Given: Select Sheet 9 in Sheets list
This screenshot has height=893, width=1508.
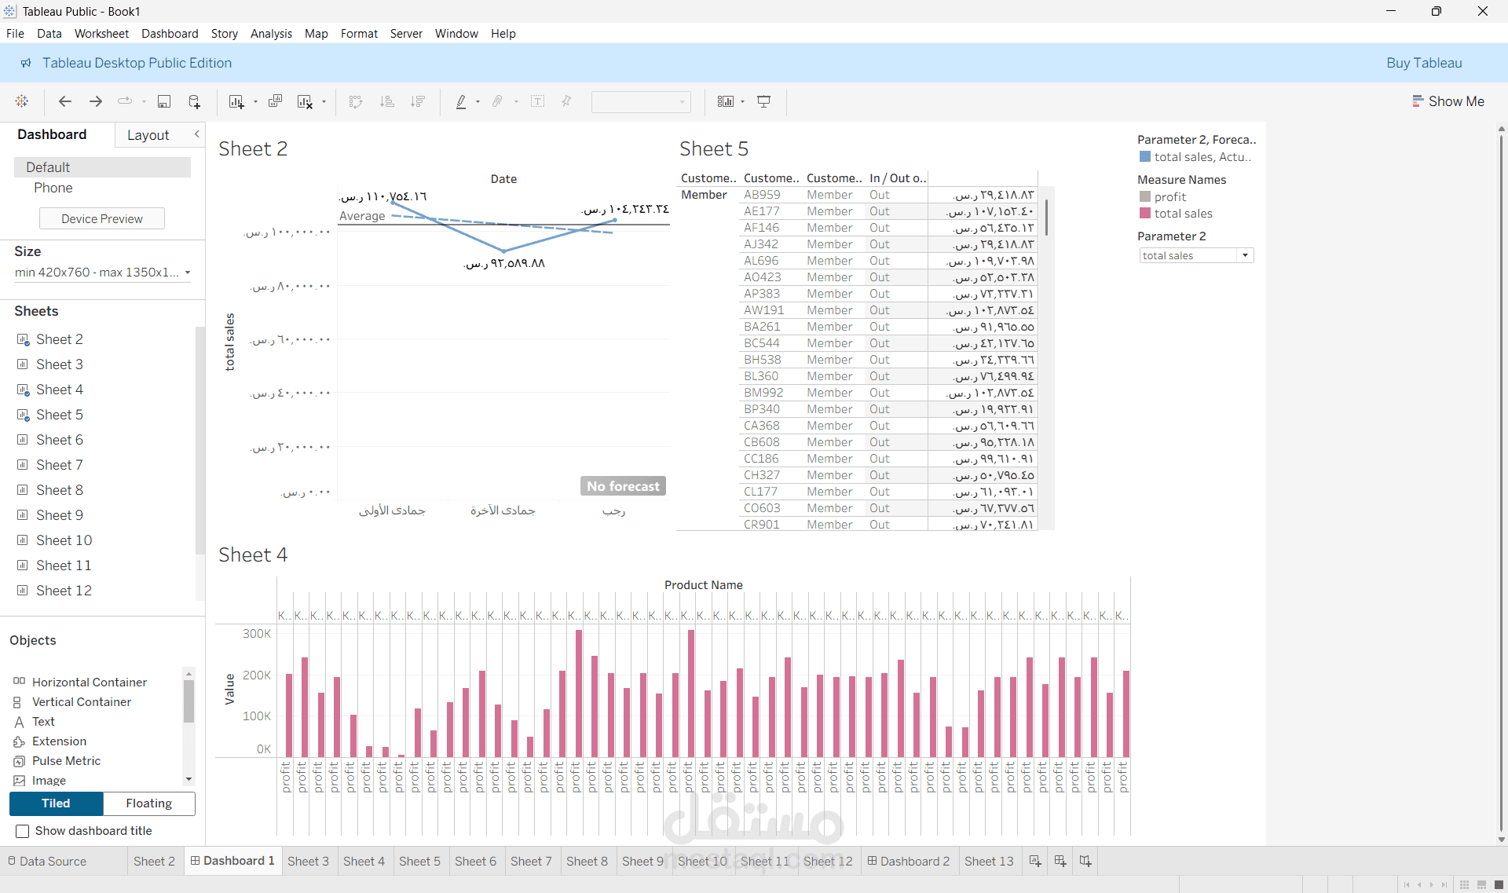Looking at the screenshot, I should [60, 515].
